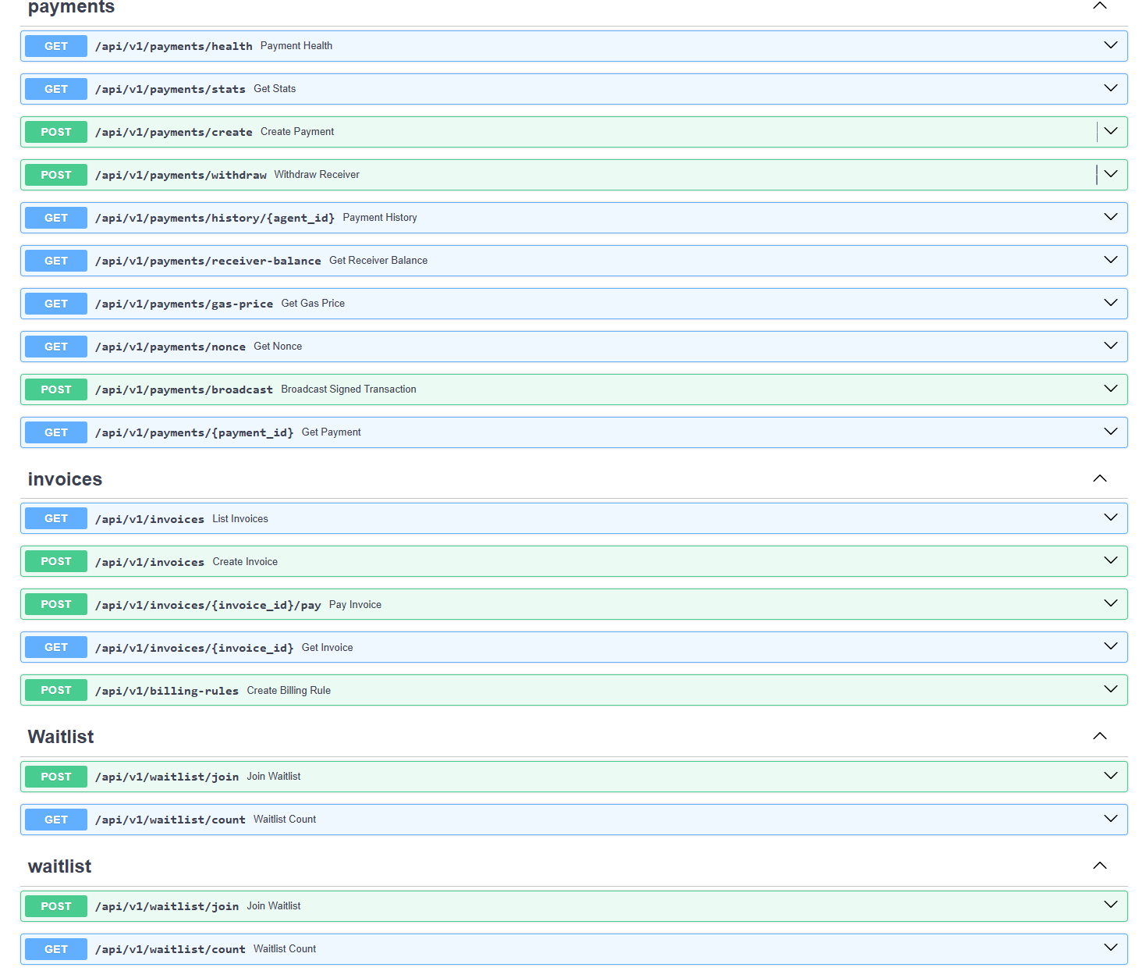1146x971 pixels.
Task: Open the Get Receiver Balance endpoint
Action: pos(1109,260)
